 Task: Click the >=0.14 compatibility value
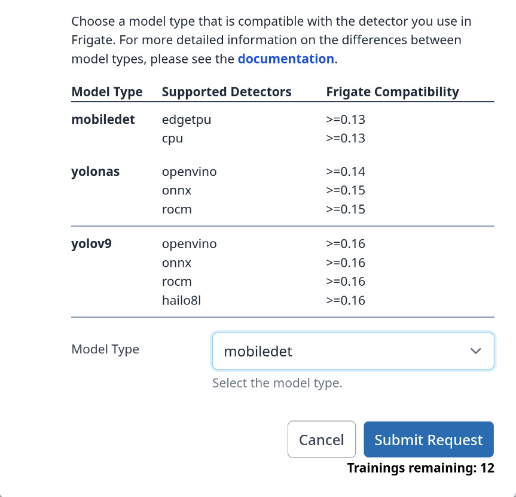[346, 172]
